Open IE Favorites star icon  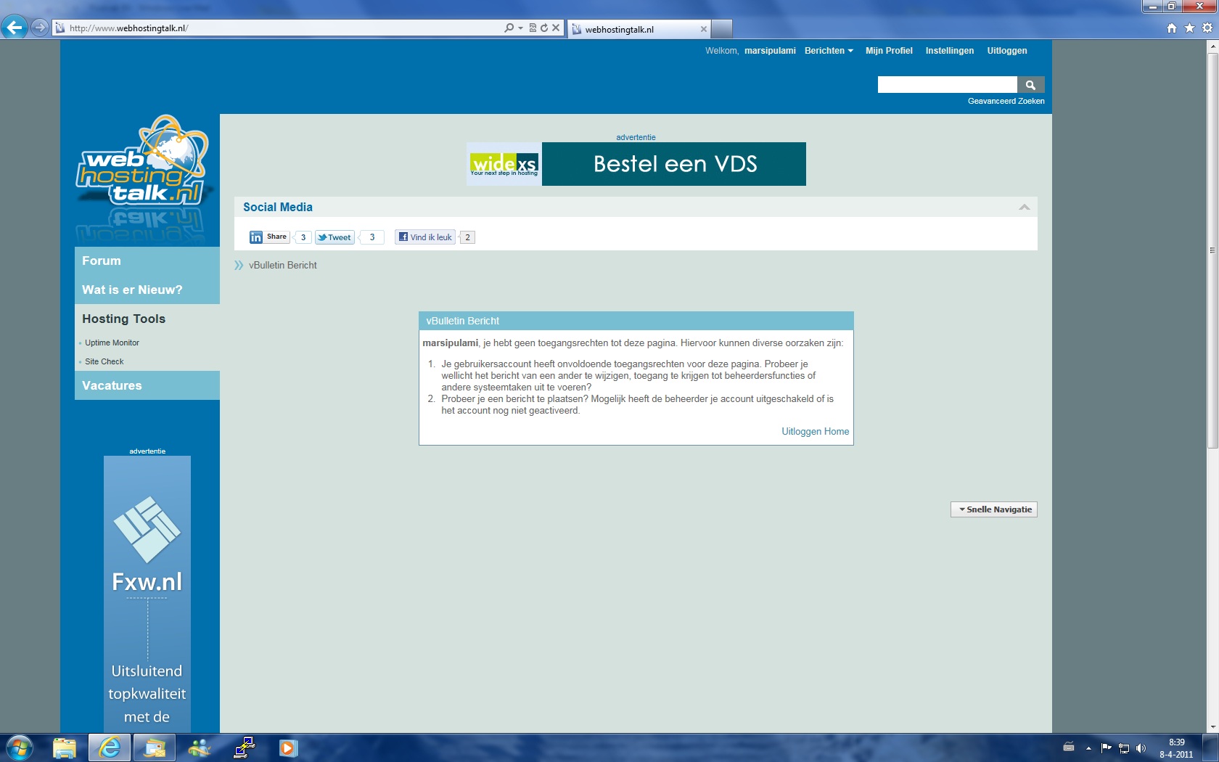click(1189, 28)
